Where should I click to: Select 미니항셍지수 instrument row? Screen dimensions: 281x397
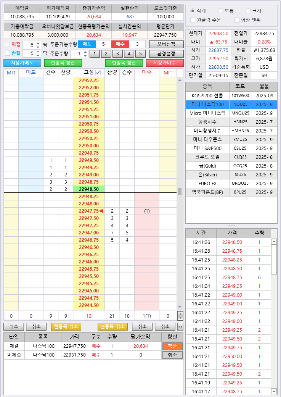231,131
